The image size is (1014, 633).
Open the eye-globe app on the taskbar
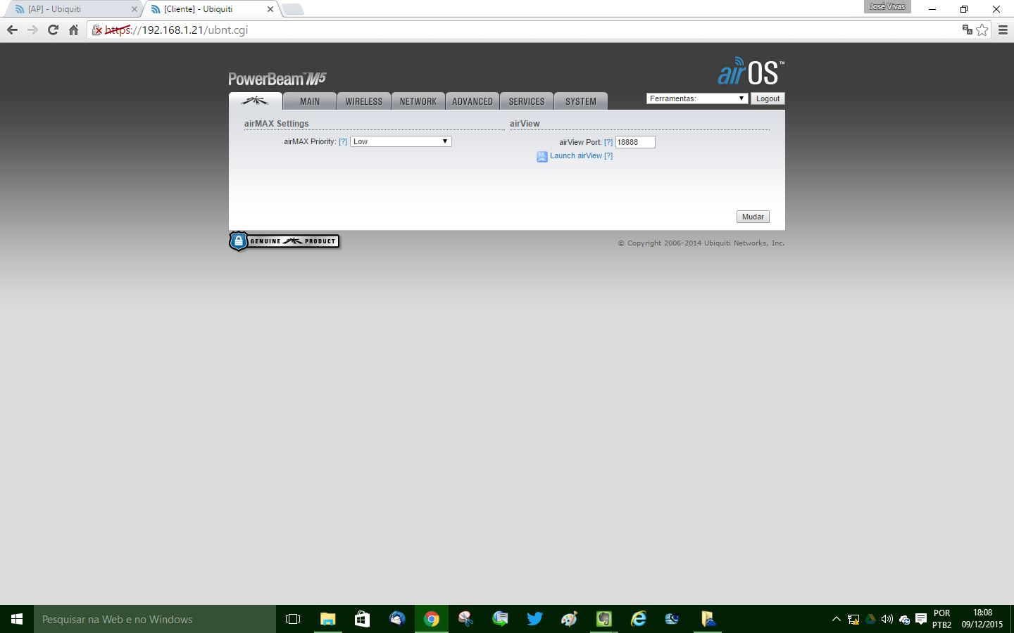tap(672, 619)
